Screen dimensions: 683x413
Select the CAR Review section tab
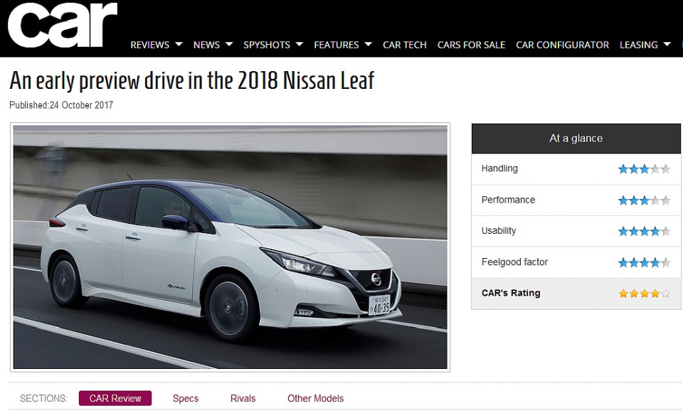click(x=115, y=398)
